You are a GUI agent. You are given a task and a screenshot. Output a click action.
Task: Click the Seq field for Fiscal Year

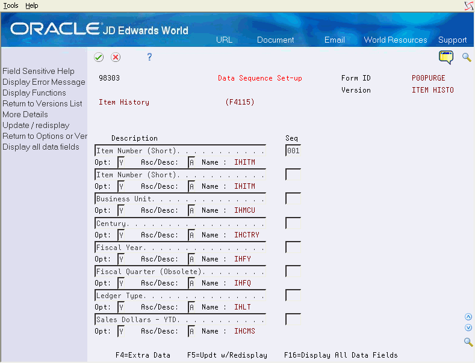pyautogui.click(x=293, y=247)
